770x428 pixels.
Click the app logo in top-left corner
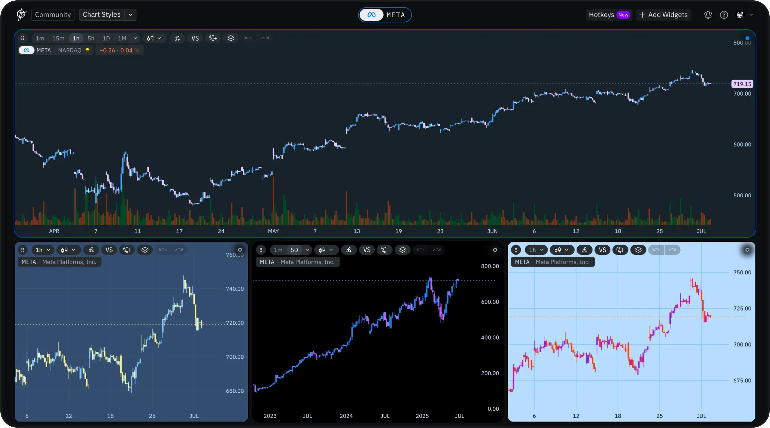coord(21,15)
